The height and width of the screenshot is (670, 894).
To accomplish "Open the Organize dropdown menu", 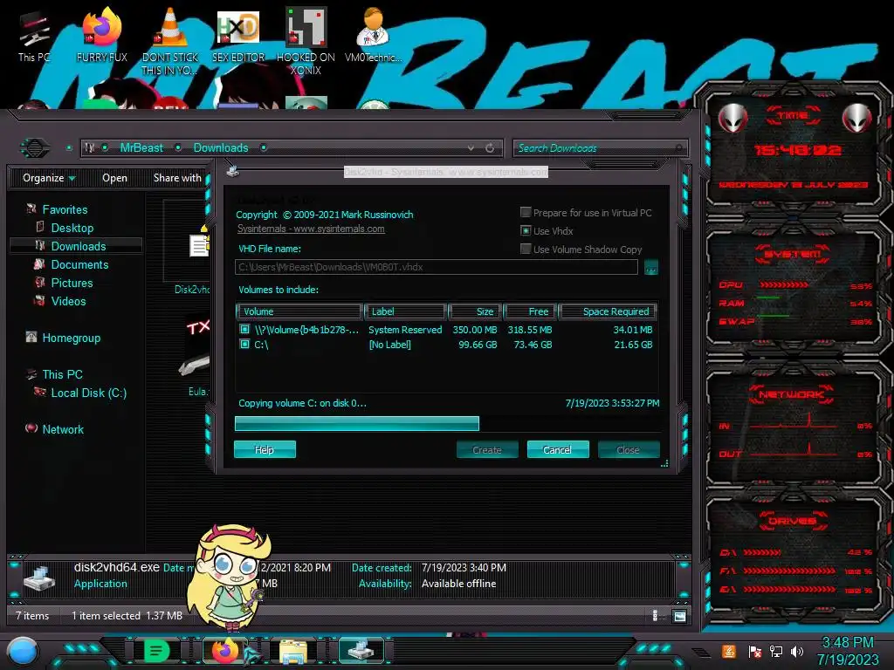I will [x=49, y=178].
